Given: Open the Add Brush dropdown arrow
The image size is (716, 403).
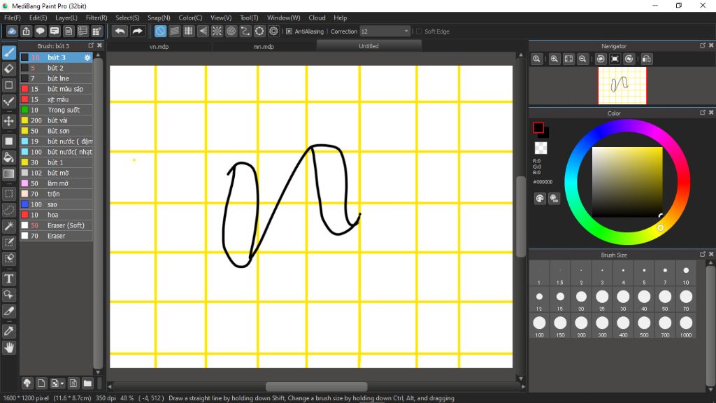Looking at the screenshot, I should coord(62,383).
